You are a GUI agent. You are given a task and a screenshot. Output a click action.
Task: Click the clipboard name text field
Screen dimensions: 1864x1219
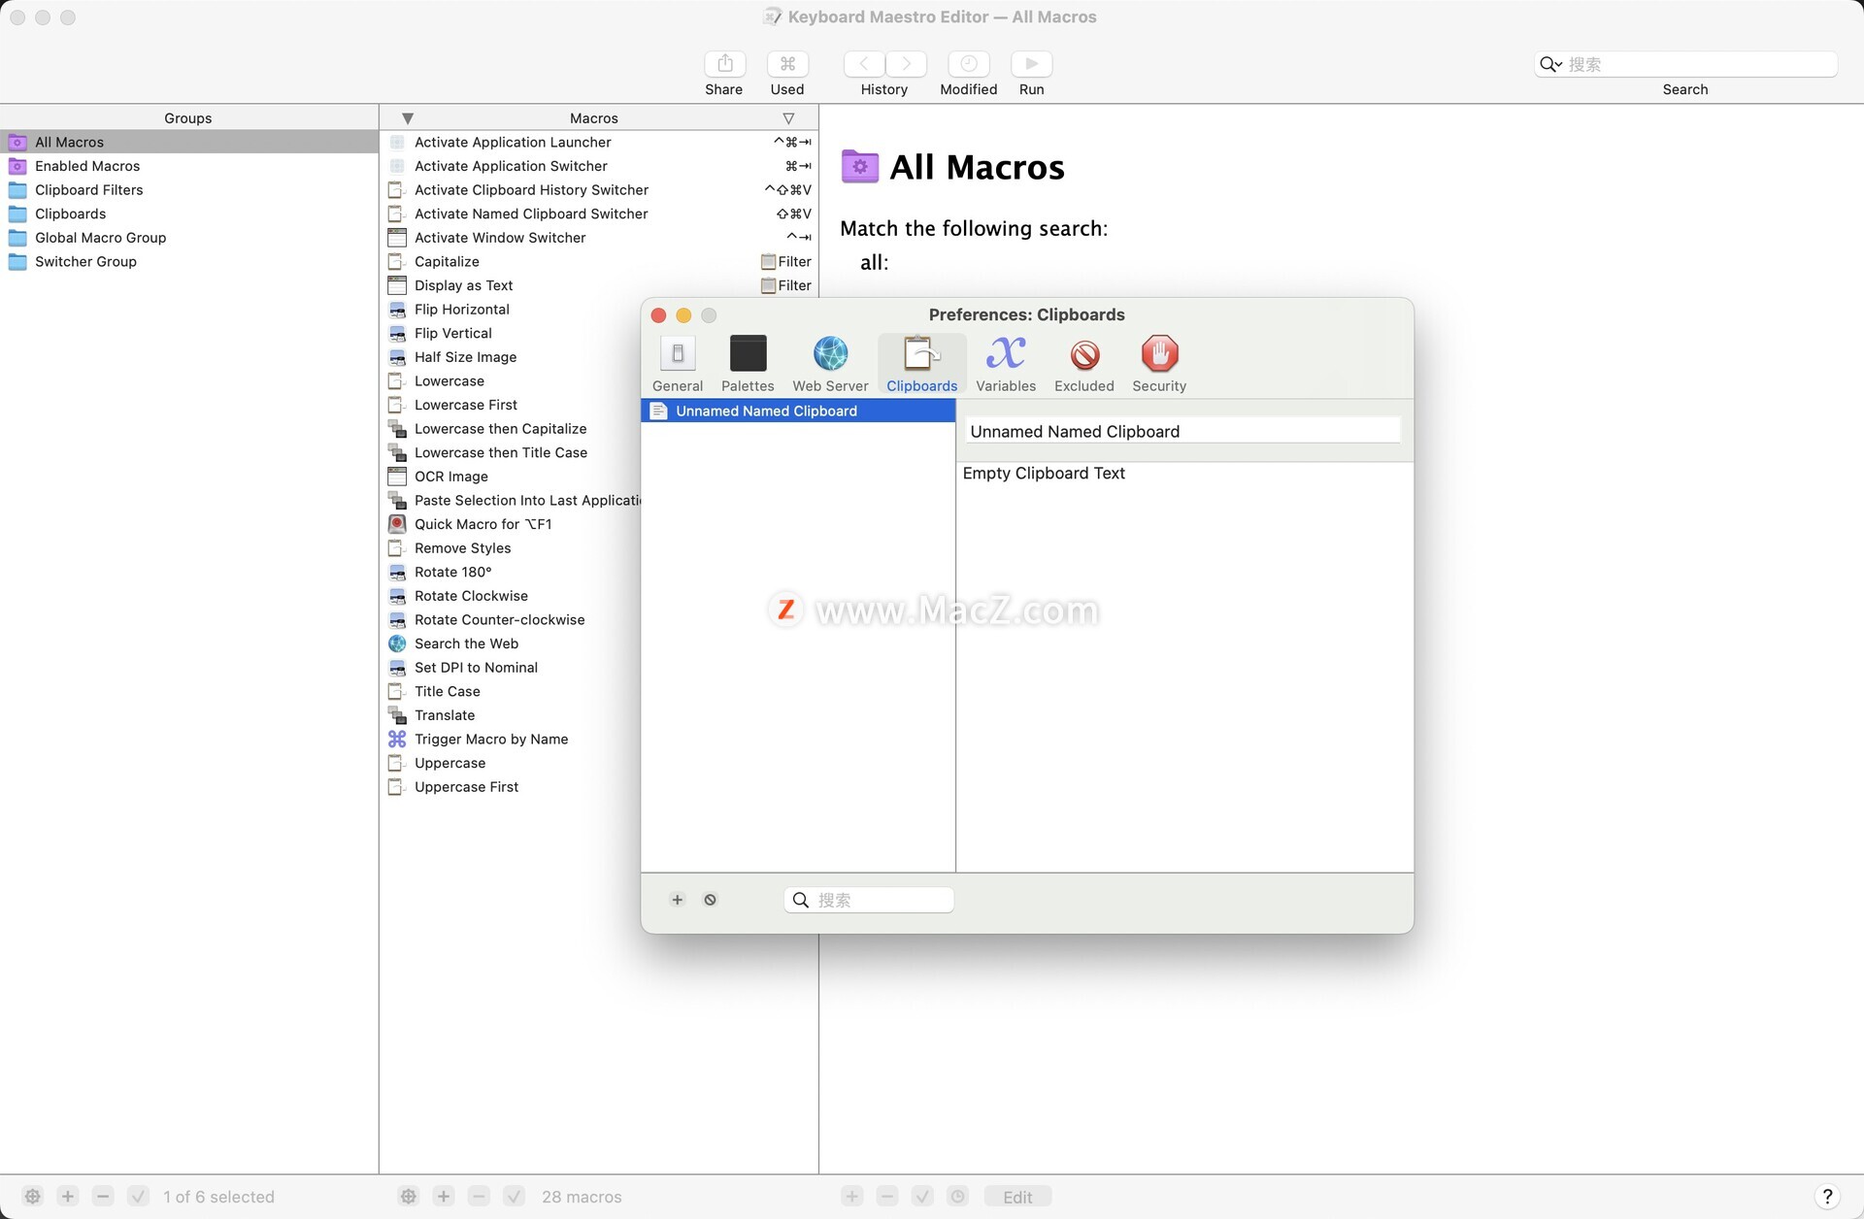point(1183,431)
